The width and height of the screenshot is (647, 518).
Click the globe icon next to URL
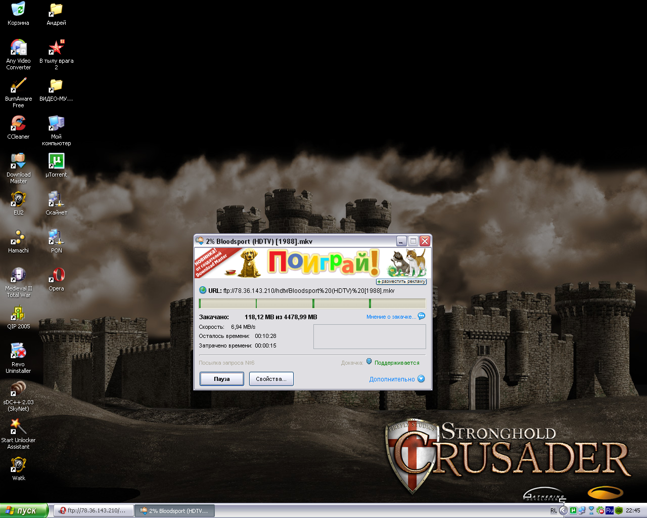coord(203,290)
